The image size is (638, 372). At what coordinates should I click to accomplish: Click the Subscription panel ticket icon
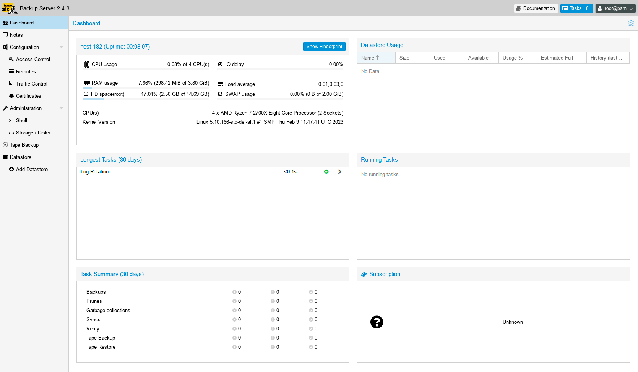pyautogui.click(x=364, y=274)
